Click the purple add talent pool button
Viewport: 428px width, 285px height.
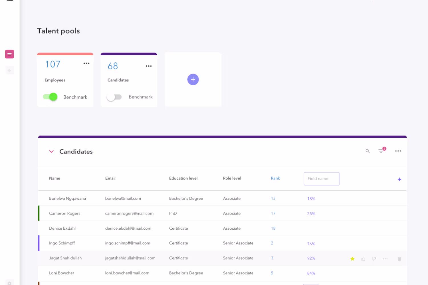click(193, 79)
